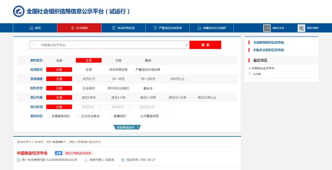Select 全部 under 组织状态
The image size is (332, 170).
[59, 60]
